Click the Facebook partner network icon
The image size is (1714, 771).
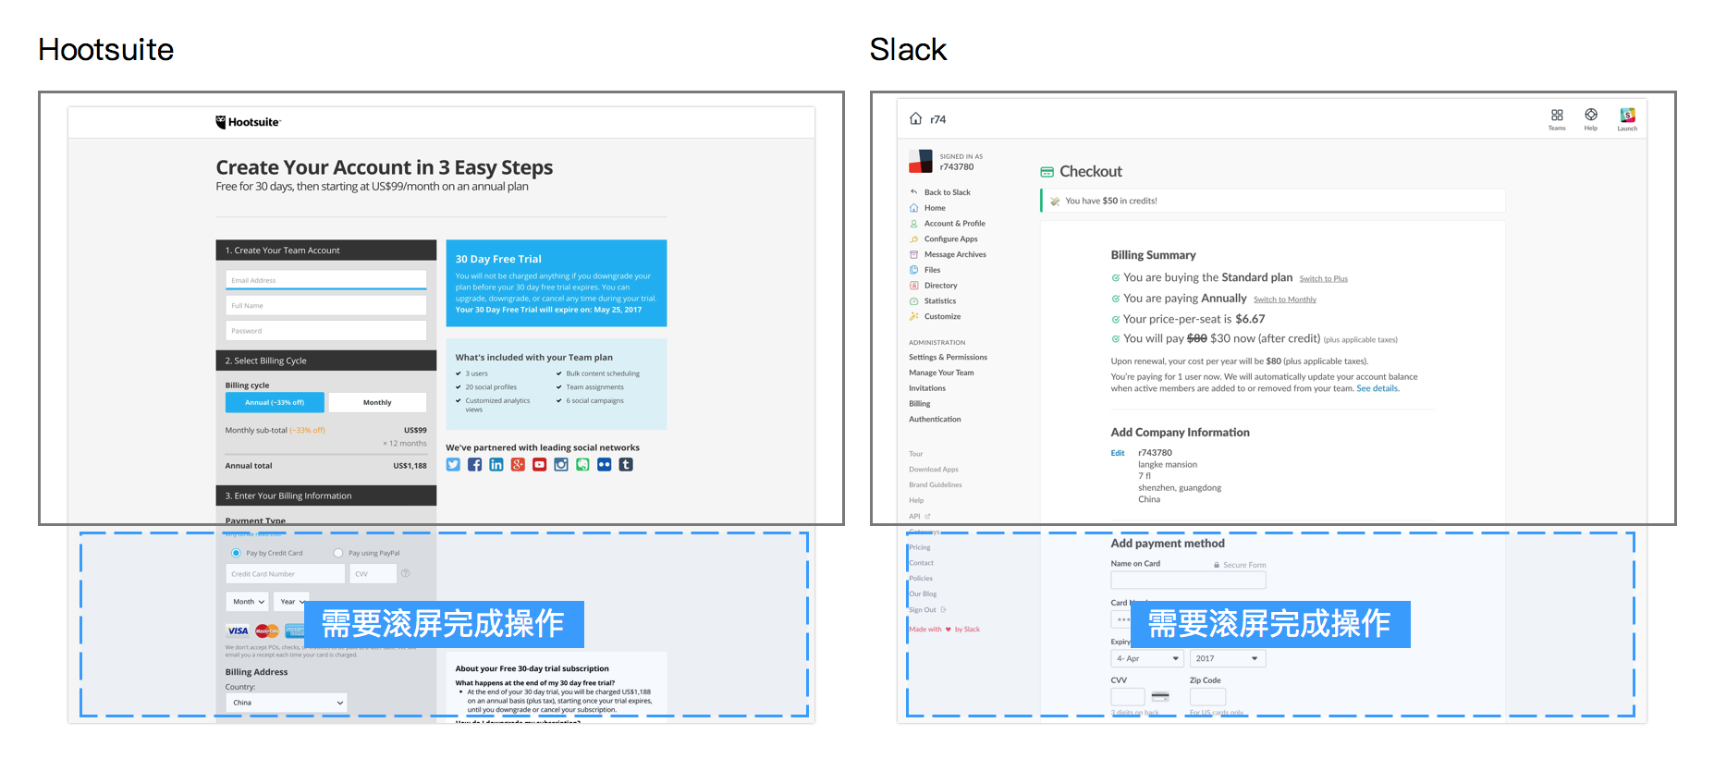474,465
